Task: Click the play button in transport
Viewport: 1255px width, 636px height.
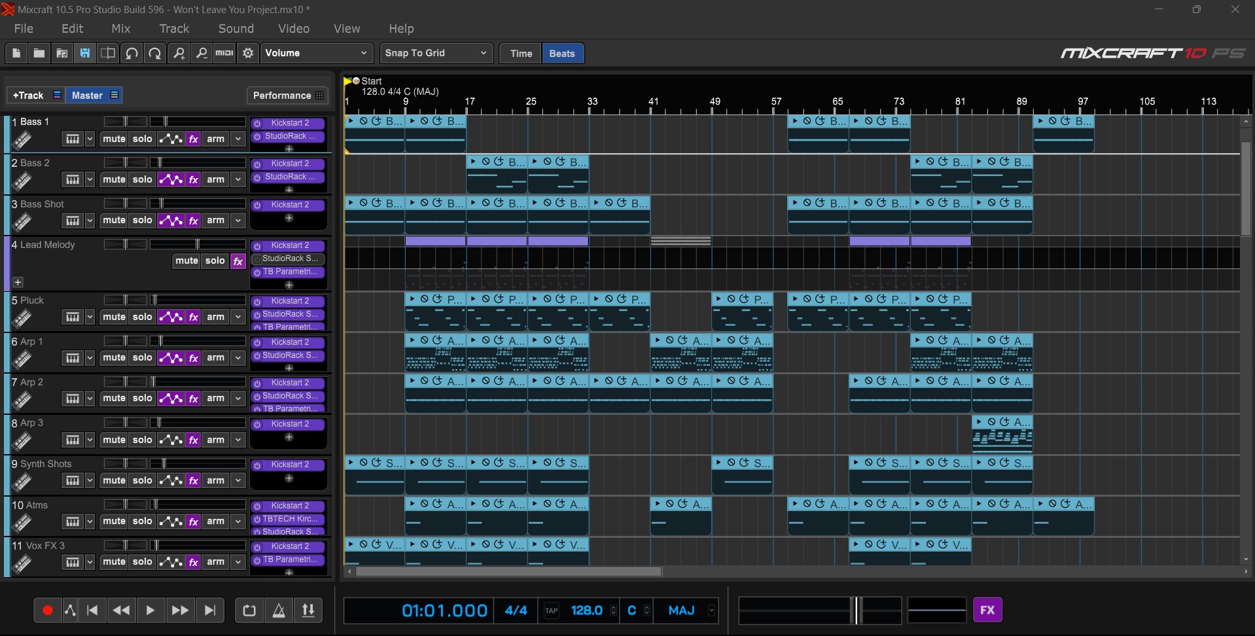Action: click(150, 610)
